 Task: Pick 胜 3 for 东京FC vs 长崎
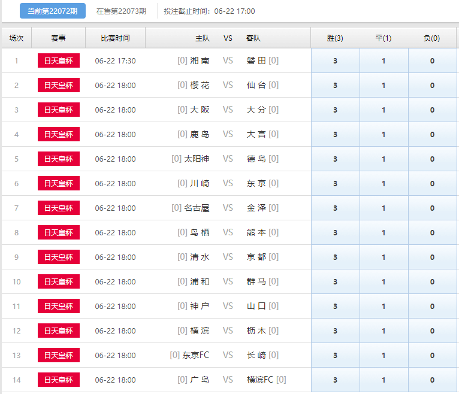coord(336,356)
